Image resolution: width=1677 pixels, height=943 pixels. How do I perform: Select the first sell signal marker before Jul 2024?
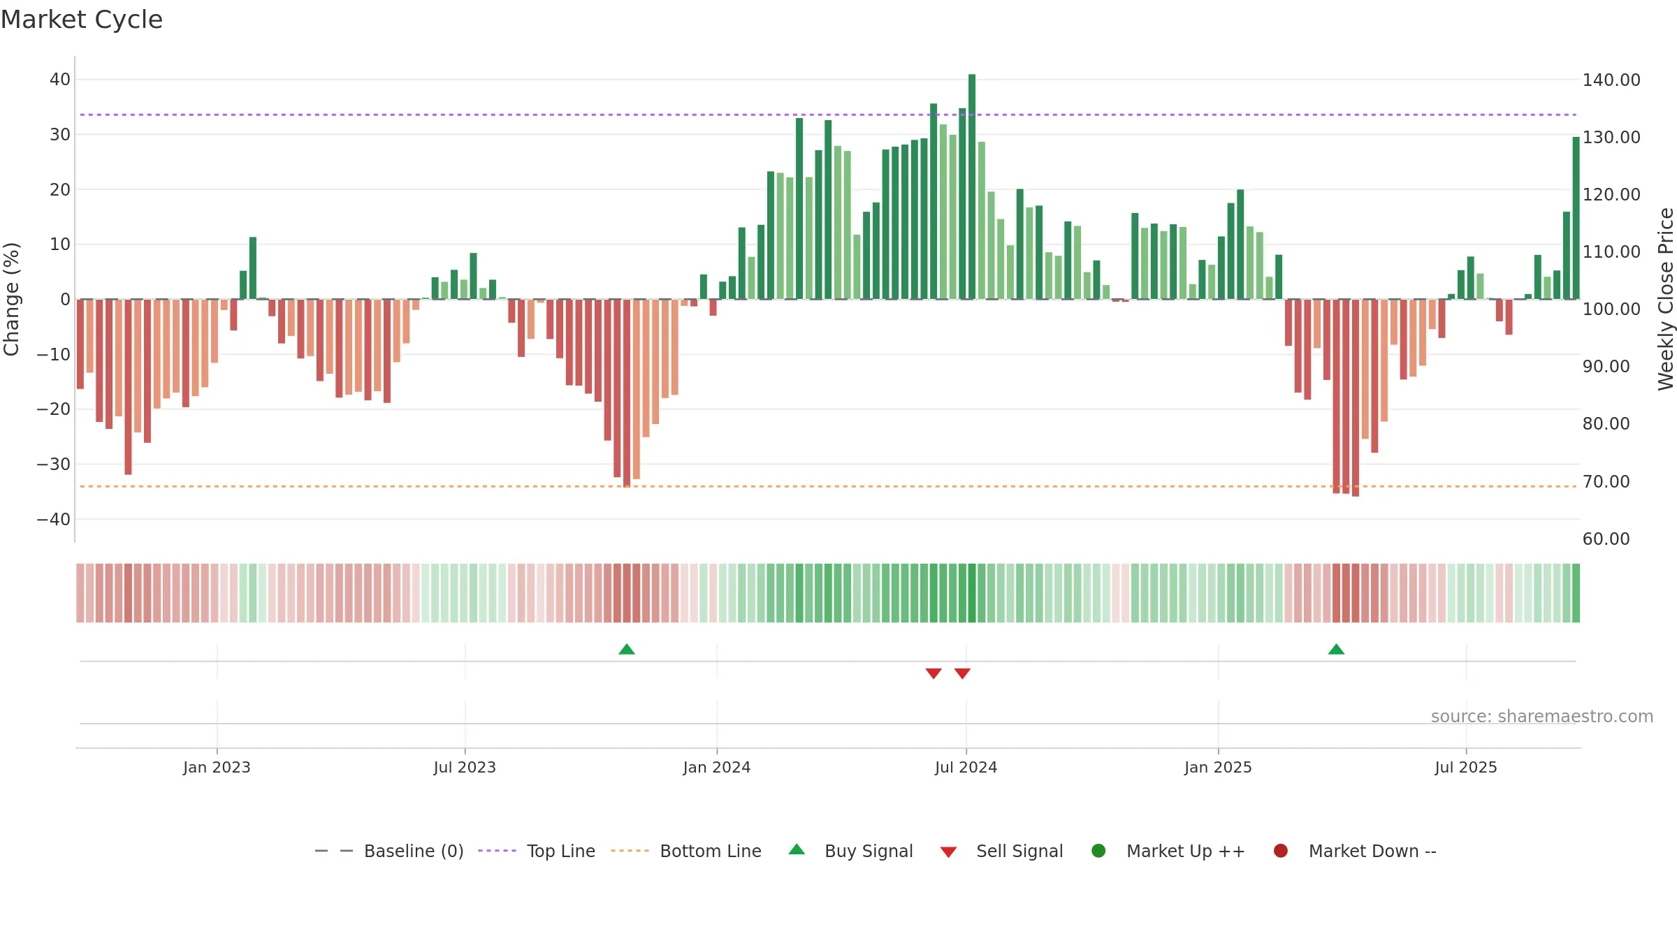pos(934,673)
